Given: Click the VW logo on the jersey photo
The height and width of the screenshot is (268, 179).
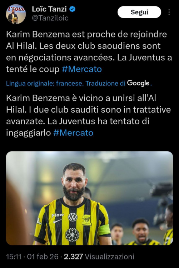Looking at the screenshot, I should (x=73, y=217).
